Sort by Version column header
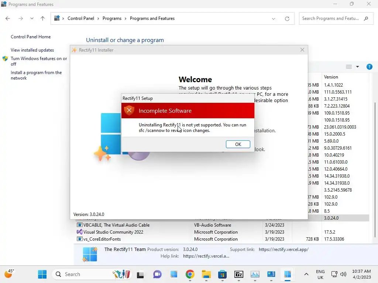The image size is (378, 283). [331, 77]
